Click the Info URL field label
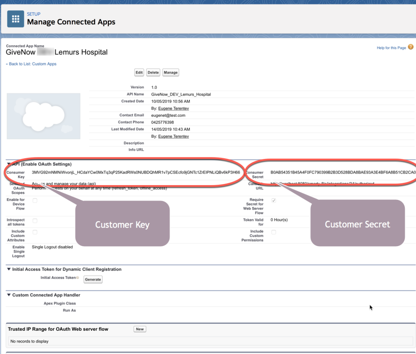Screen dimensions: 416x354 click(x=136, y=150)
